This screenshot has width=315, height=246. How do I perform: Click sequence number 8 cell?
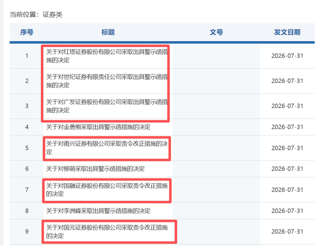tap(27, 211)
